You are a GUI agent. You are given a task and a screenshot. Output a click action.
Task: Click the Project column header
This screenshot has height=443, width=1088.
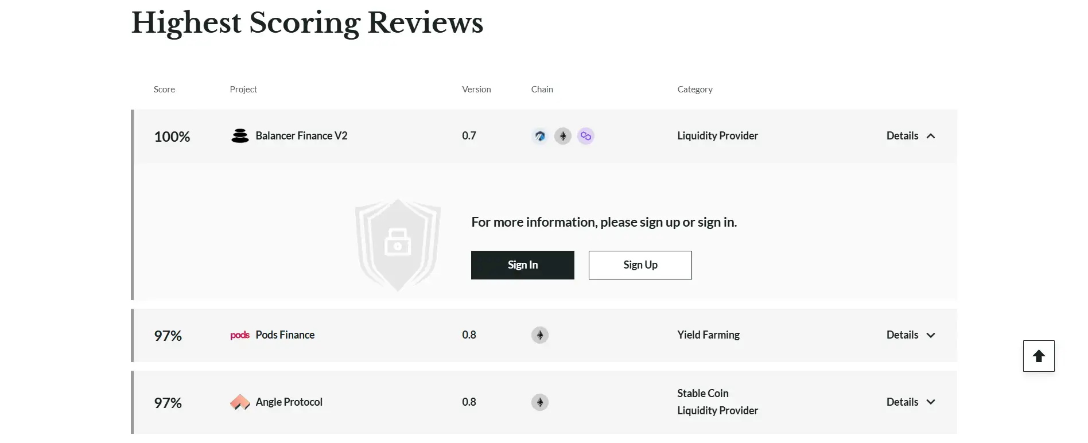[x=243, y=90]
